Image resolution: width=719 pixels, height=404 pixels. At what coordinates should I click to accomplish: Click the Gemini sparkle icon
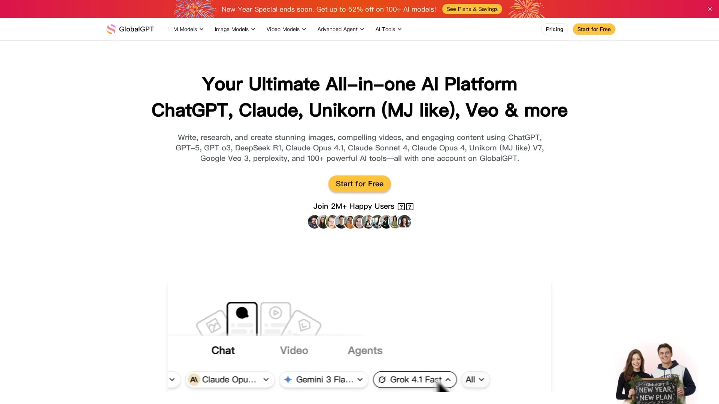[288, 380]
